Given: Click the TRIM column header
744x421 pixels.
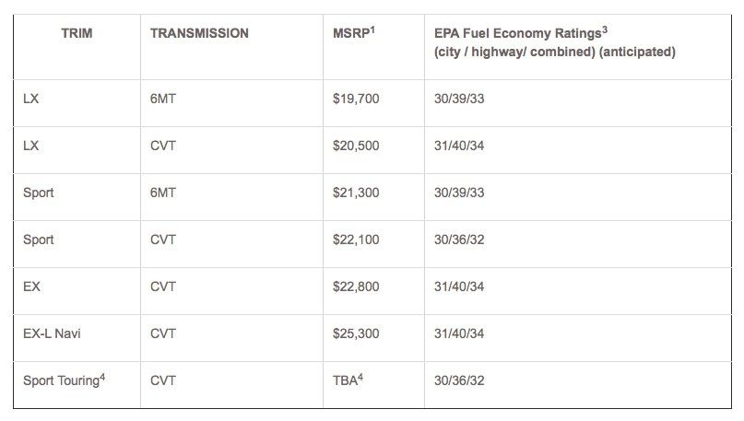Looking at the screenshot, I should point(77,33).
